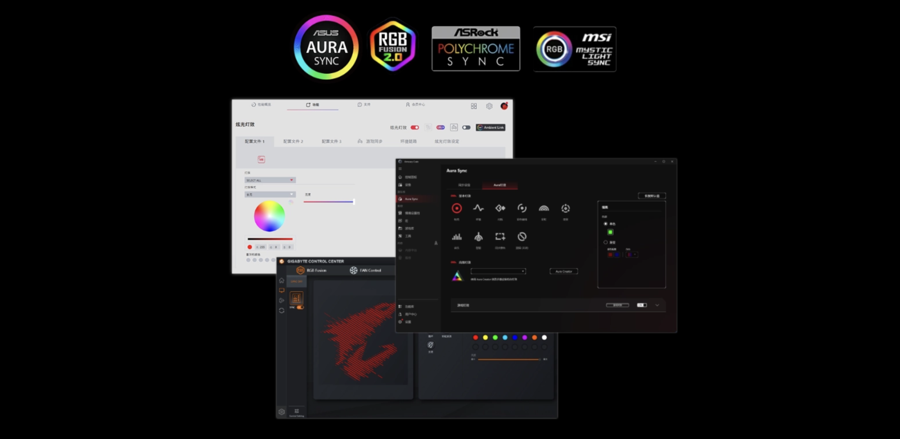Open the gradient preset dropdown in Aura Sync color panel
The width and height of the screenshot is (900, 439).
631,255
